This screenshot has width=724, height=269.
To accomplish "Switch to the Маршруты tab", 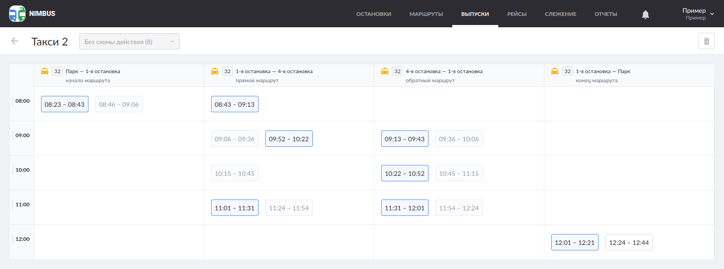I will [426, 14].
